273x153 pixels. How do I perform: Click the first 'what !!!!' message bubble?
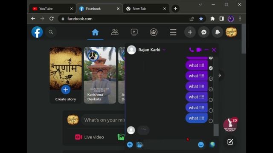point(196,65)
